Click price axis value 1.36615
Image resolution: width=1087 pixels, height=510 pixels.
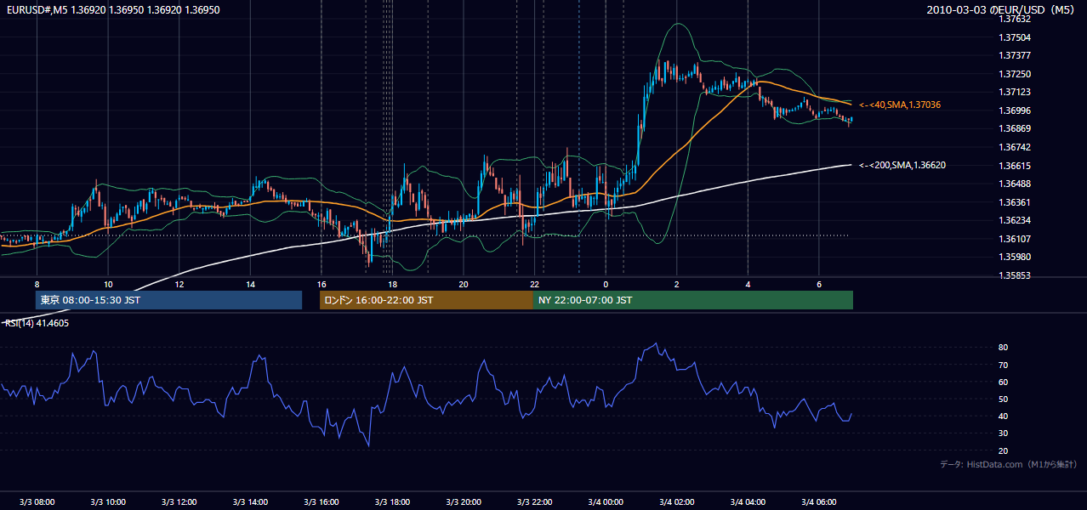1014,166
